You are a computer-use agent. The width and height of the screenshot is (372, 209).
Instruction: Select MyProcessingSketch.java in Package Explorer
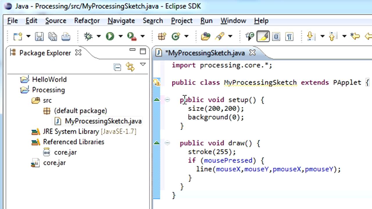[103, 121]
